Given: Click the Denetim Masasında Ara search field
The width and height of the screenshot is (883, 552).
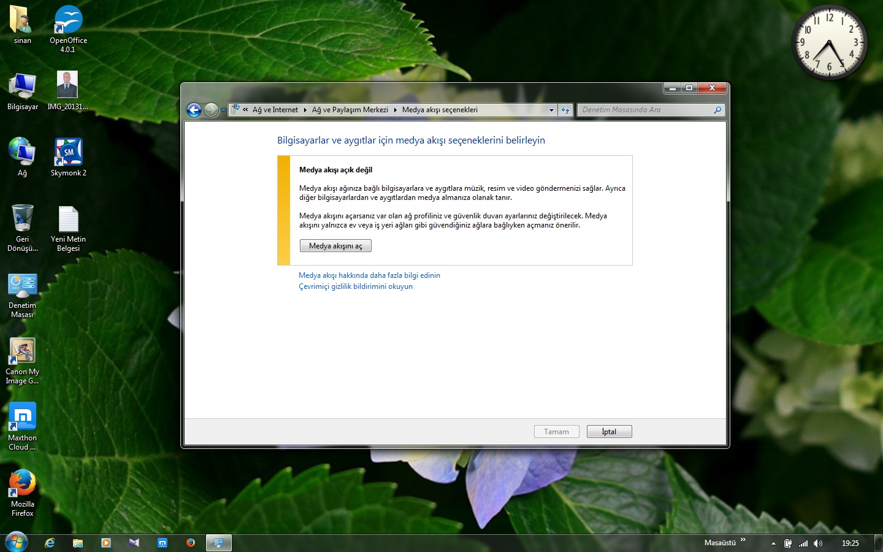Looking at the screenshot, I should [644, 110].
